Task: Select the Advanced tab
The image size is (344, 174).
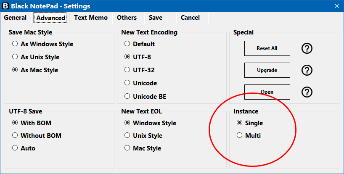Action: (x=51, y=18)
